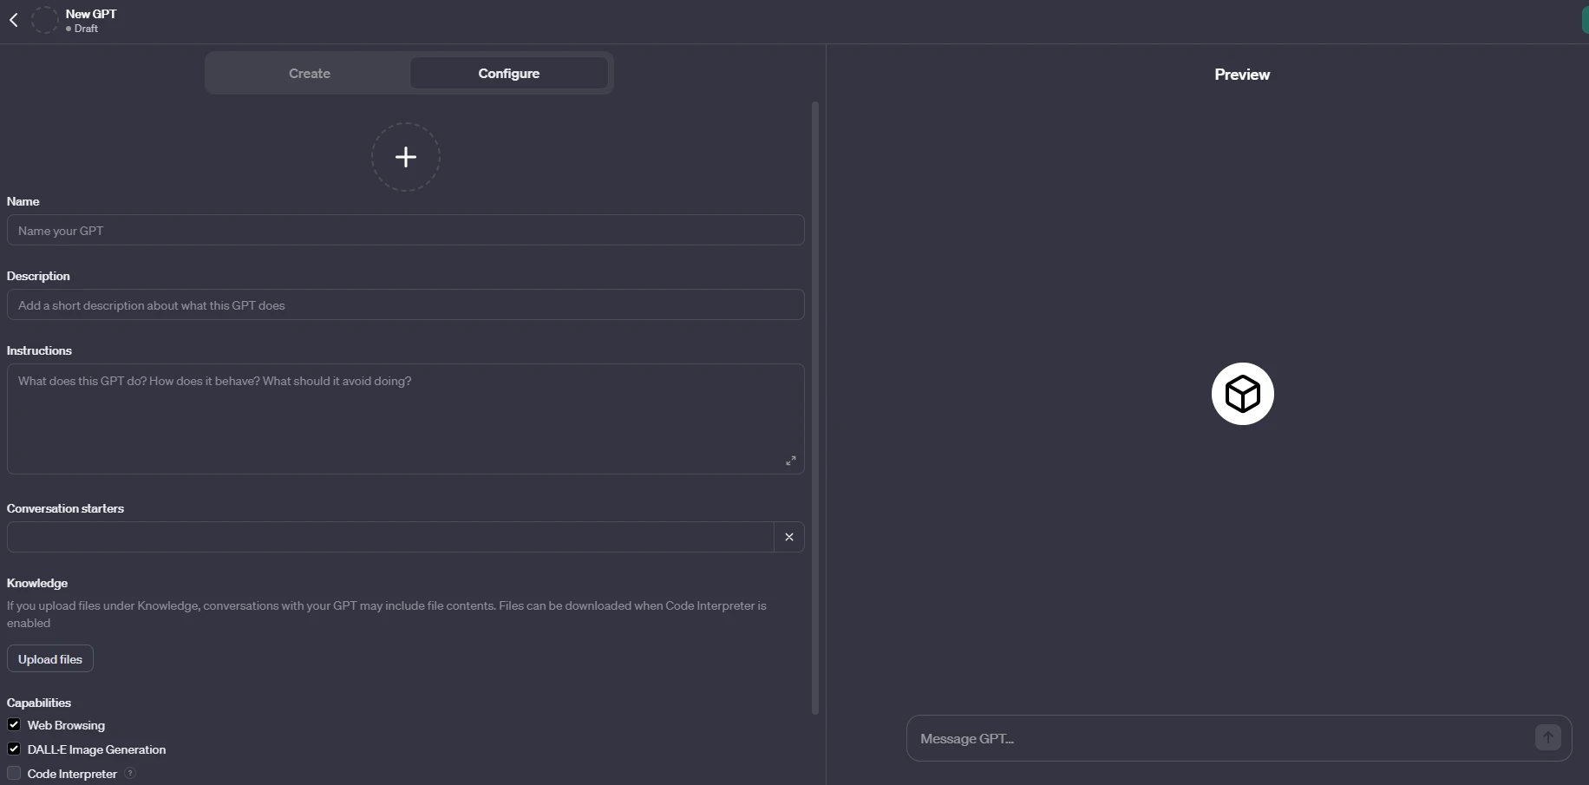Click the cube icon in the Preview pane
Screen dimensions: 1589x785
click(x=1243, y=394)
